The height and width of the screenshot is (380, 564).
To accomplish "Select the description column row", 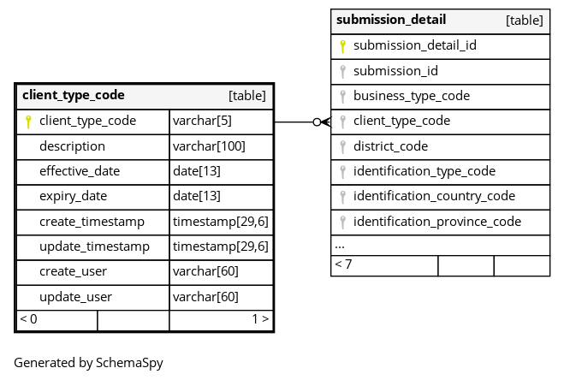I will [73, 146].
